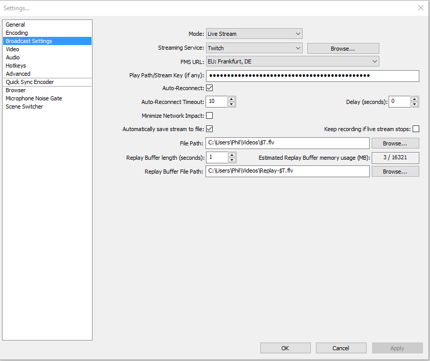This screenshot has height=361, width=430.
Task: Increase Replay Buffer length value
Action: [x=232, y=155]
